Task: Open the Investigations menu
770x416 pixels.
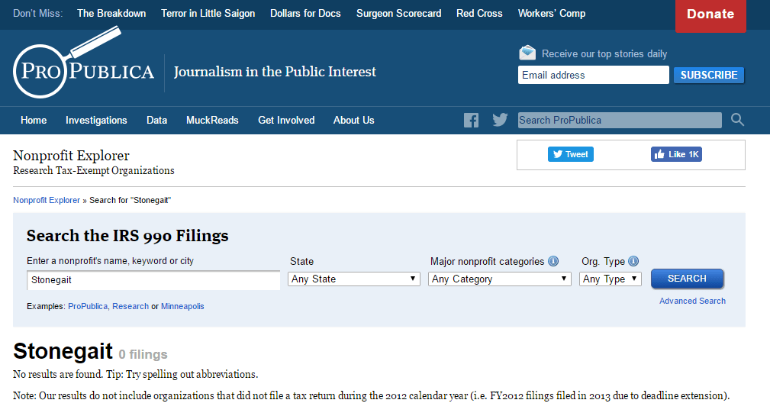Action: coord(96,121)
